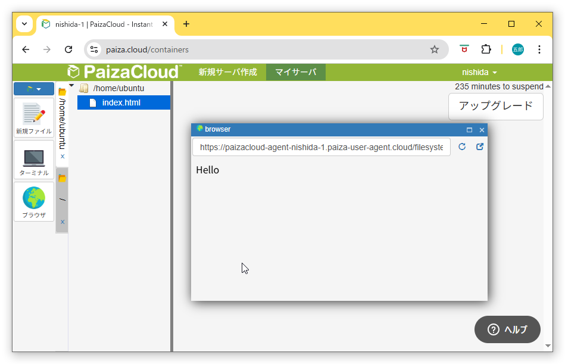The image size is (565, 364).
Task: Close the nishida-1 PaizaCloud tab
Action: point(165,24)
